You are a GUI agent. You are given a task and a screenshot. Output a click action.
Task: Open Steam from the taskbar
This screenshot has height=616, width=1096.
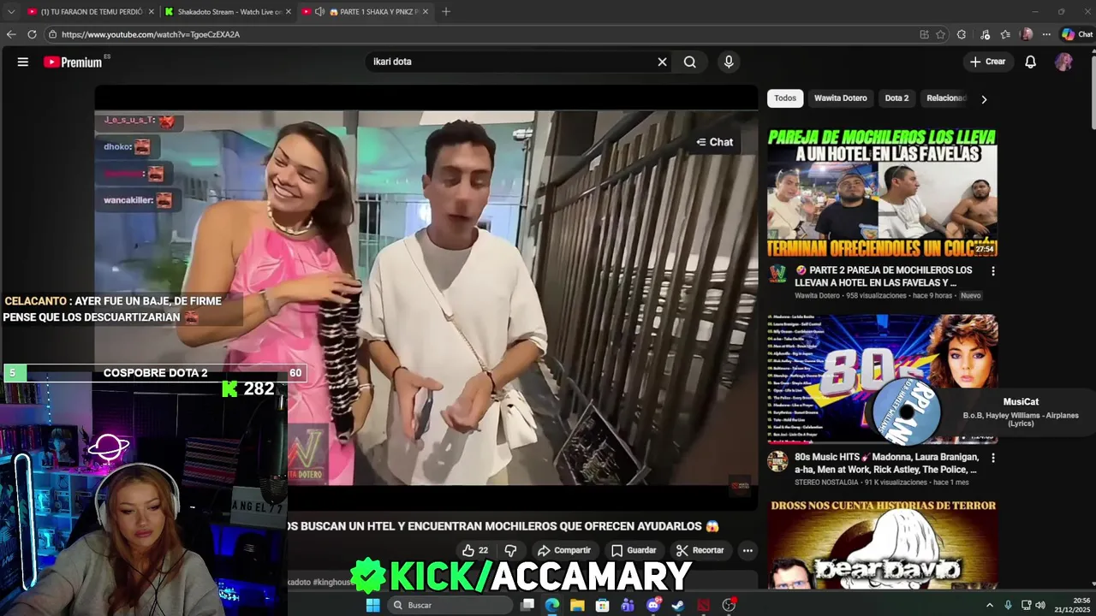(678, 605)
